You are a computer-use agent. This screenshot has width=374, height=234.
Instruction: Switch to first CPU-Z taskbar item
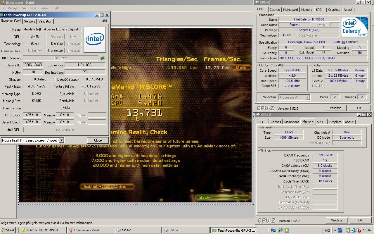[138, 230]
